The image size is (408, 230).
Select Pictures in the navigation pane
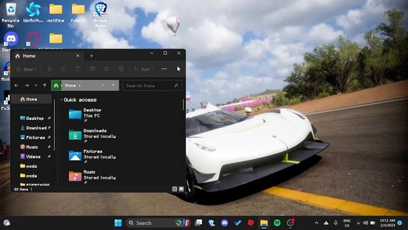(x=34, y=137)
